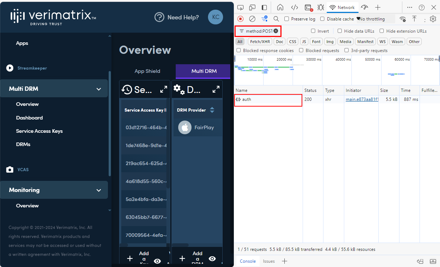The image size is (440, 267).
Task: Check the Invert filter box
Action: [313, 31]
